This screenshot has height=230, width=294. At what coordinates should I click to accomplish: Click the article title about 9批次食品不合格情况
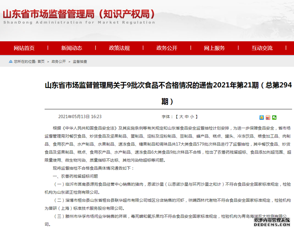pyautogui.click(x=168, y=93)
